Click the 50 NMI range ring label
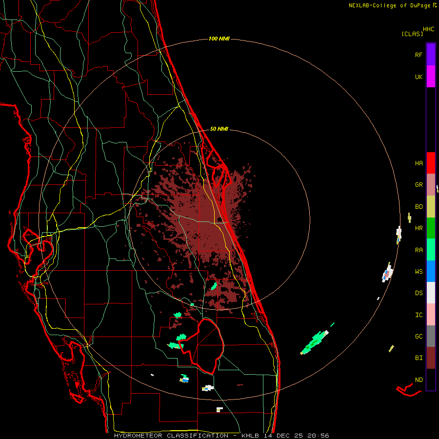Image resolution: width=439 pixels, height=439 pixels. (x=219, y=129)
